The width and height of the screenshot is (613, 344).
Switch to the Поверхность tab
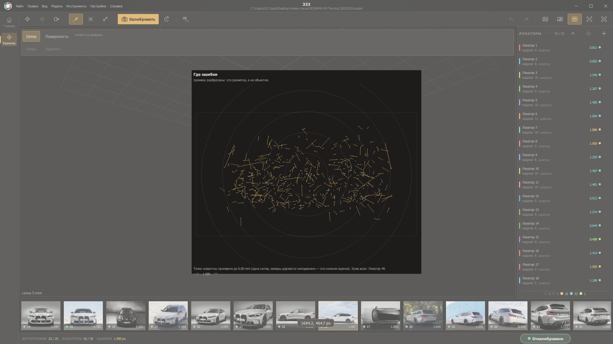click(57, 37)
